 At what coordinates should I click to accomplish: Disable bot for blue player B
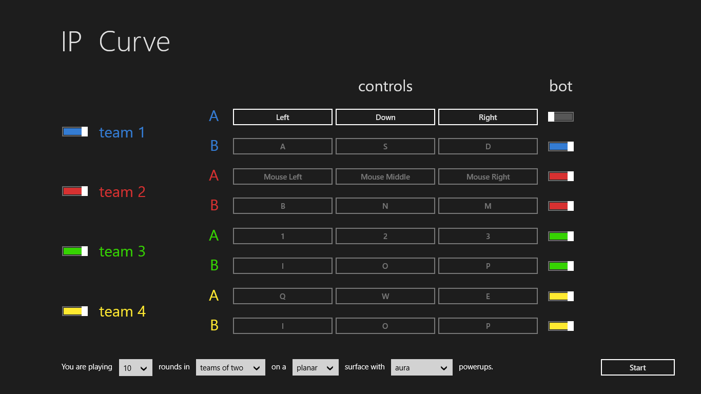pos(560,147)
